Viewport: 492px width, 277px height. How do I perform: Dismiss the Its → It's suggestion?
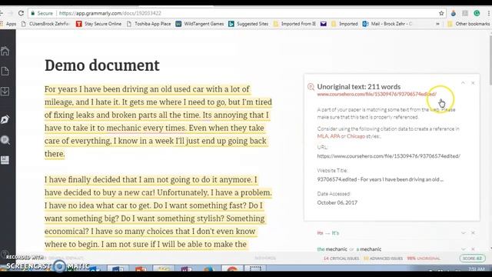click(473, 232)
